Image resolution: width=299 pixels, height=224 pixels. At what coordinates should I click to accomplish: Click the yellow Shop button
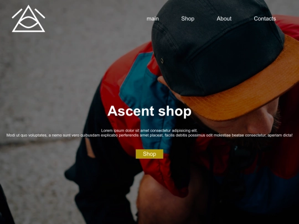click(x=149, y=154)
